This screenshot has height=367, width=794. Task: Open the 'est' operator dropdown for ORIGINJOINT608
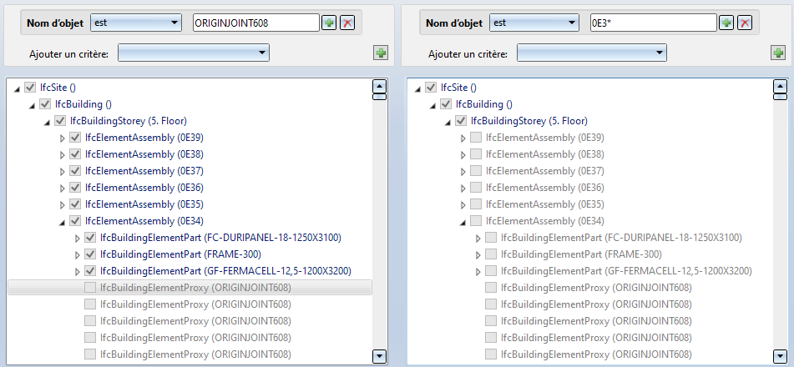pyautogui.click(x=136, y=23)
